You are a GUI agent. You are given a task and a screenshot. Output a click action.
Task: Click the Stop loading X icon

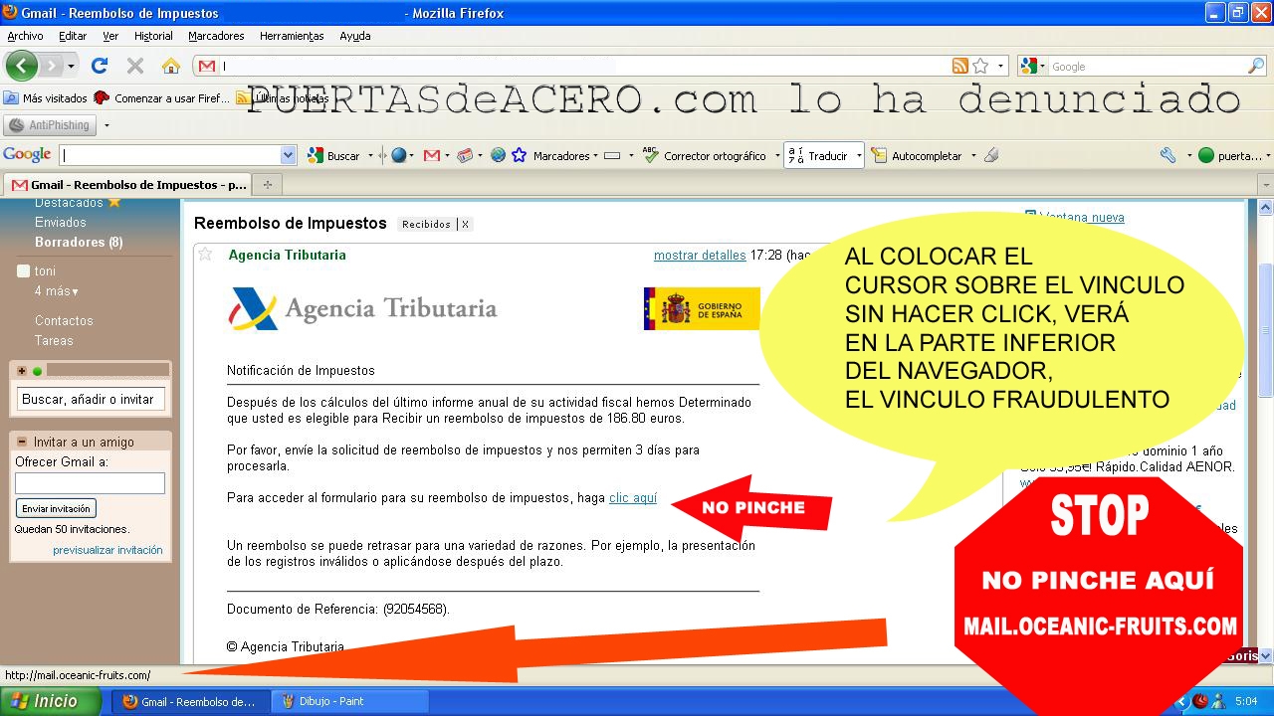(135, 66)
